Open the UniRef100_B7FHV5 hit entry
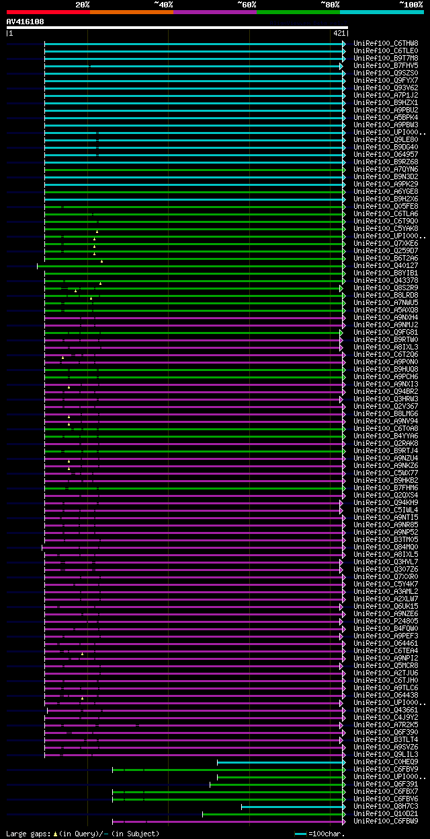Viewport: 430px width, 839px height. pyautogui.click(x=386, y=65)
